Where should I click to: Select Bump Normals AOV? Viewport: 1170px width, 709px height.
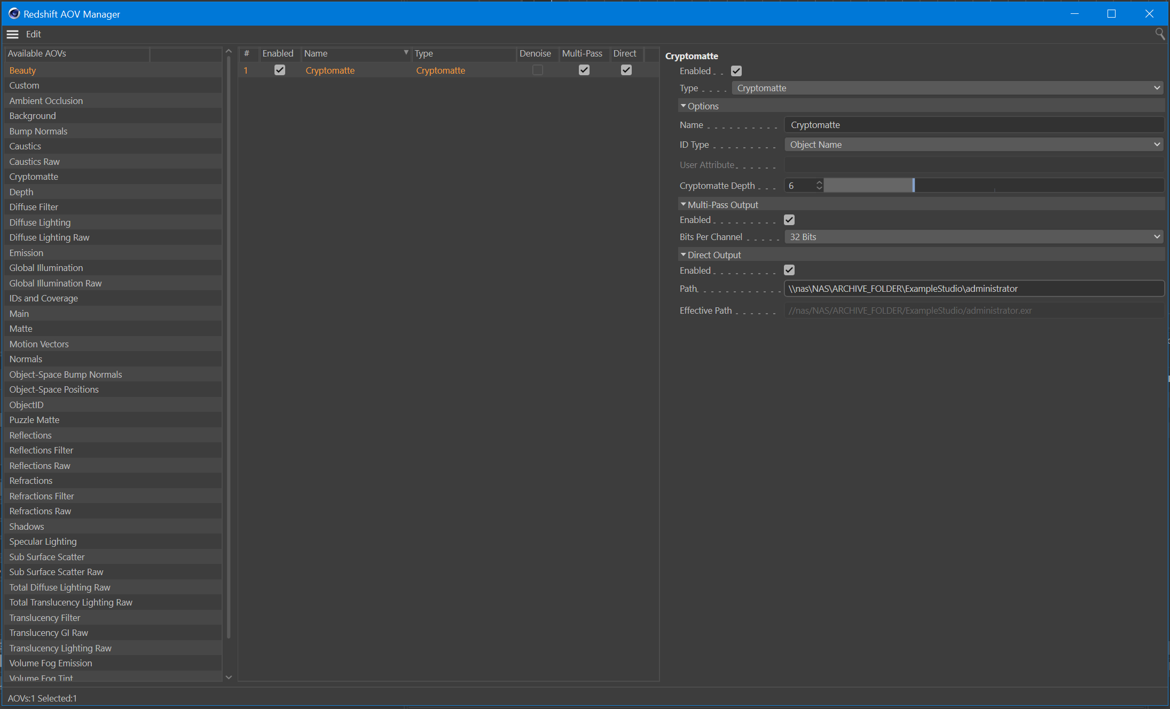pos(113,131)
